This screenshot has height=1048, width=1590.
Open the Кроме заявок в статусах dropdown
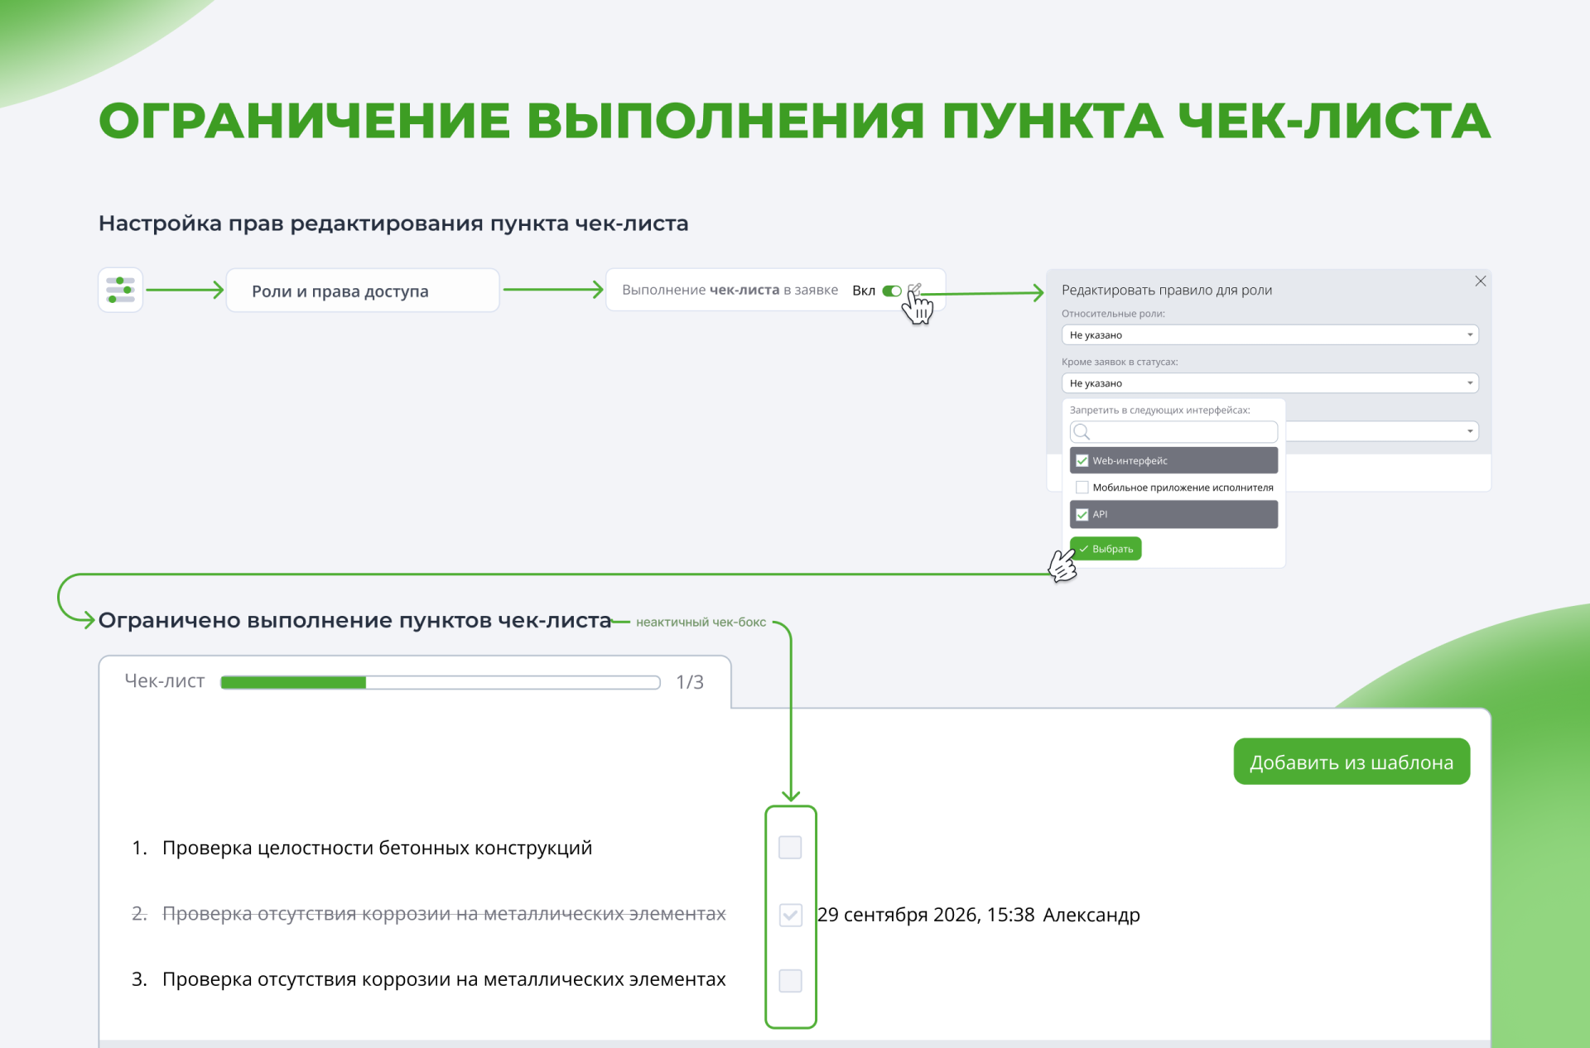click(x=1270, y=383)
